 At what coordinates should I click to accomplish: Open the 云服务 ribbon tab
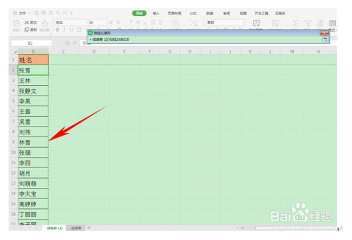click(280, 13)
